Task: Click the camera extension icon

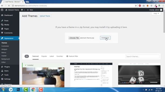Action: [144, 6]
